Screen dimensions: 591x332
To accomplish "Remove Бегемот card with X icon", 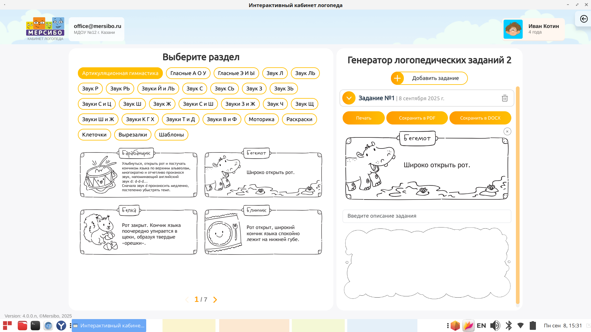I will [x=507, y=132].
